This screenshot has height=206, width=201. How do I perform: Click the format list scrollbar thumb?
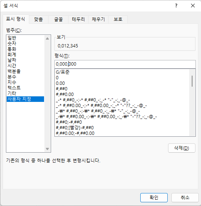tap(192, 81)
